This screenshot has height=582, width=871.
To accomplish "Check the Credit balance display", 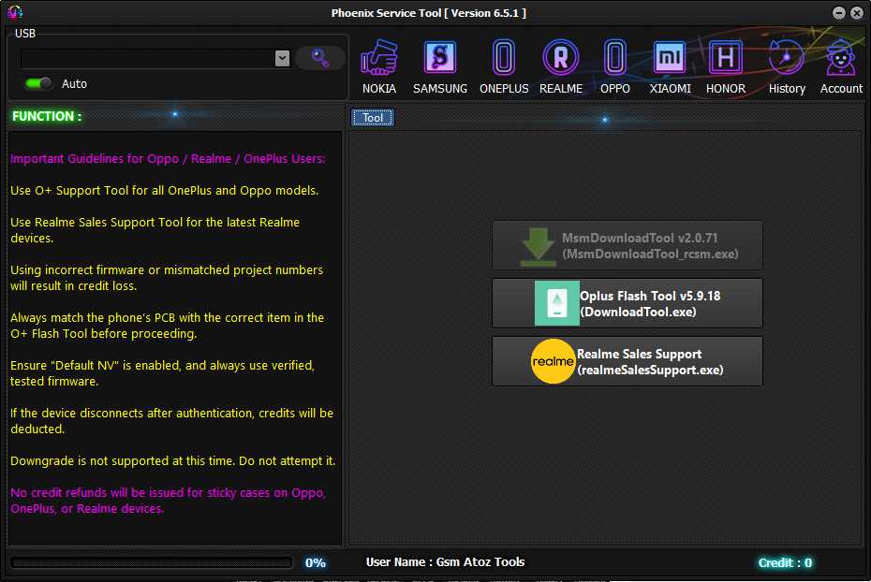I will 787,562.
